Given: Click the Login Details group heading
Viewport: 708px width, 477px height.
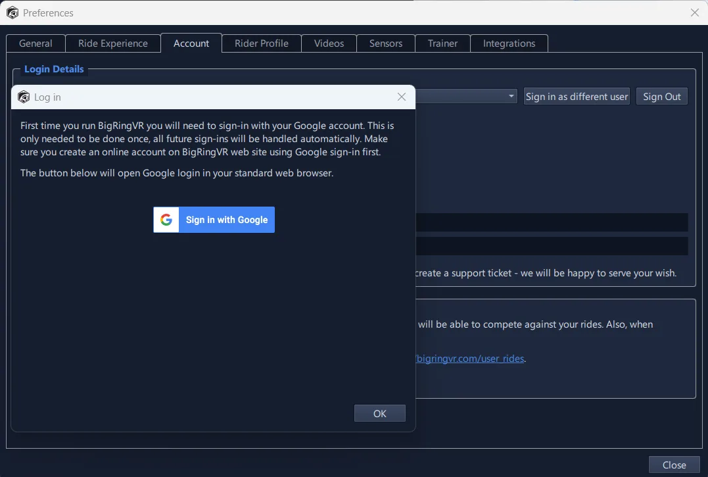Looking at the screenshot, I should click(x=54, y=69).
